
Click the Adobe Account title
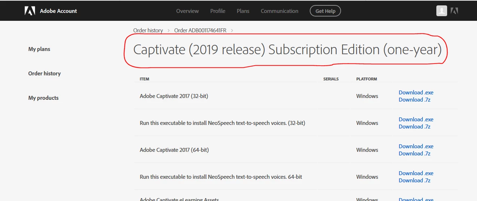coord(58,11)
